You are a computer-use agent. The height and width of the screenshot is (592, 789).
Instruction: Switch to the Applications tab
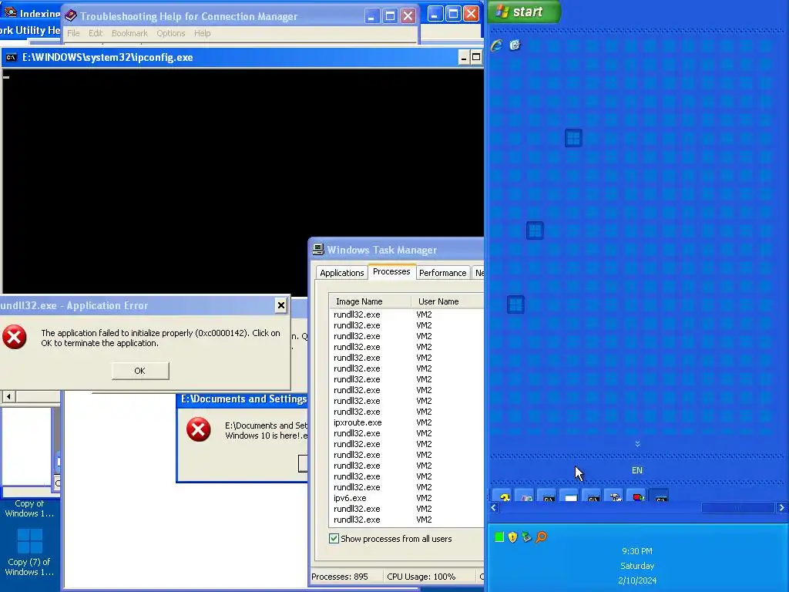[341, 273]
